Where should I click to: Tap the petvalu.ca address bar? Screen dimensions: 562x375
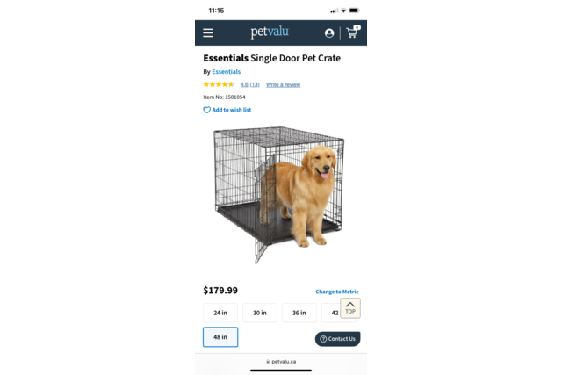(281, 361)
